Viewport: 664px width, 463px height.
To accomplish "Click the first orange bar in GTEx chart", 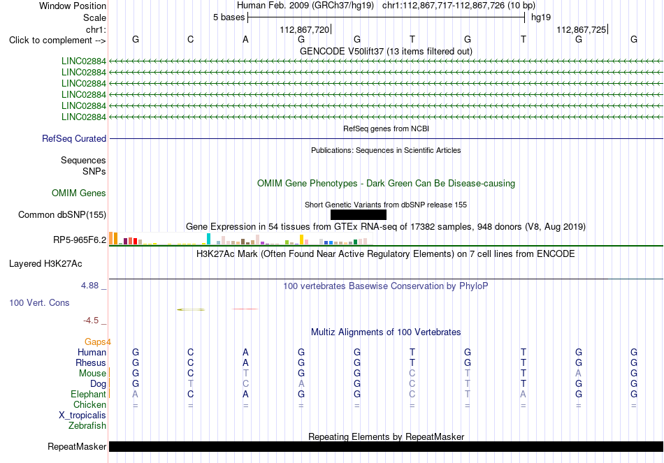I will (111, 238).
